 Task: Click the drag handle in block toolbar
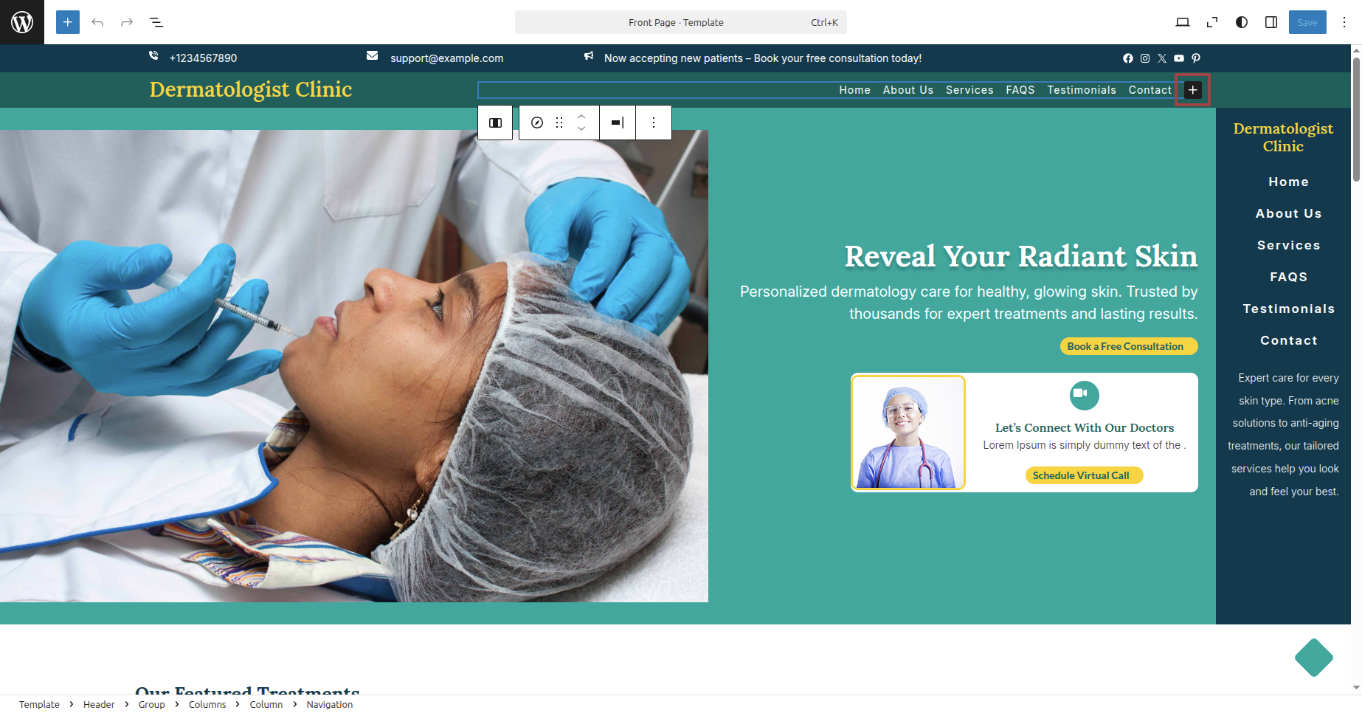point(559,123)
